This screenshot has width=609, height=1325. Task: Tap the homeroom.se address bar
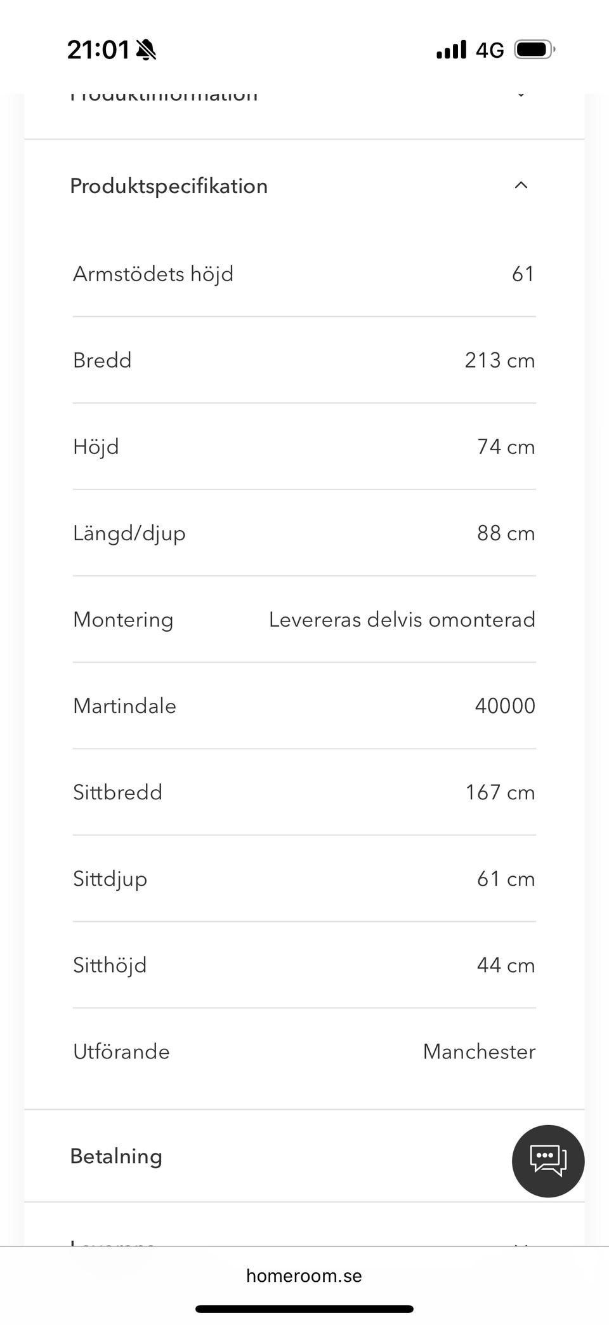[304, 1275]
